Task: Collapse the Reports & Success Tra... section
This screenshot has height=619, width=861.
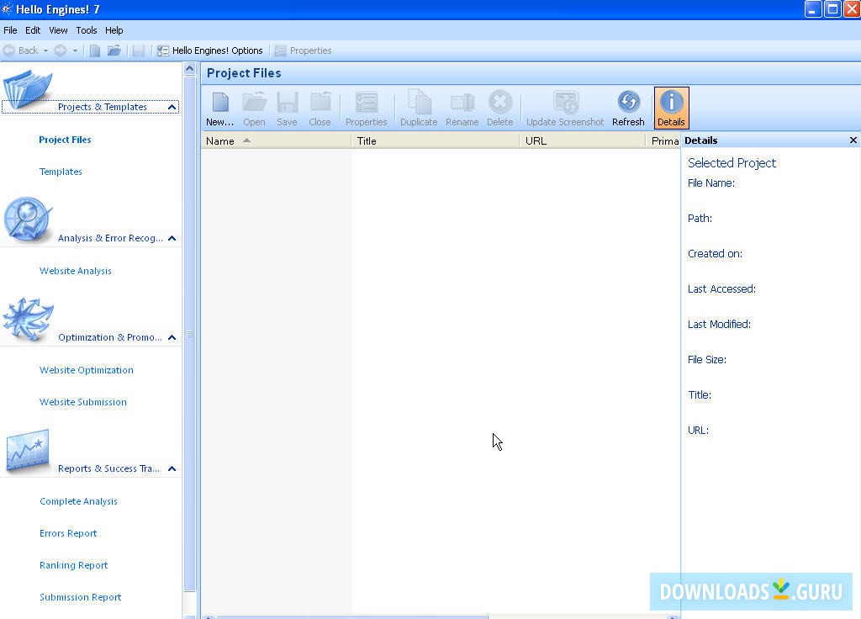Action: [x=172, y=468]
